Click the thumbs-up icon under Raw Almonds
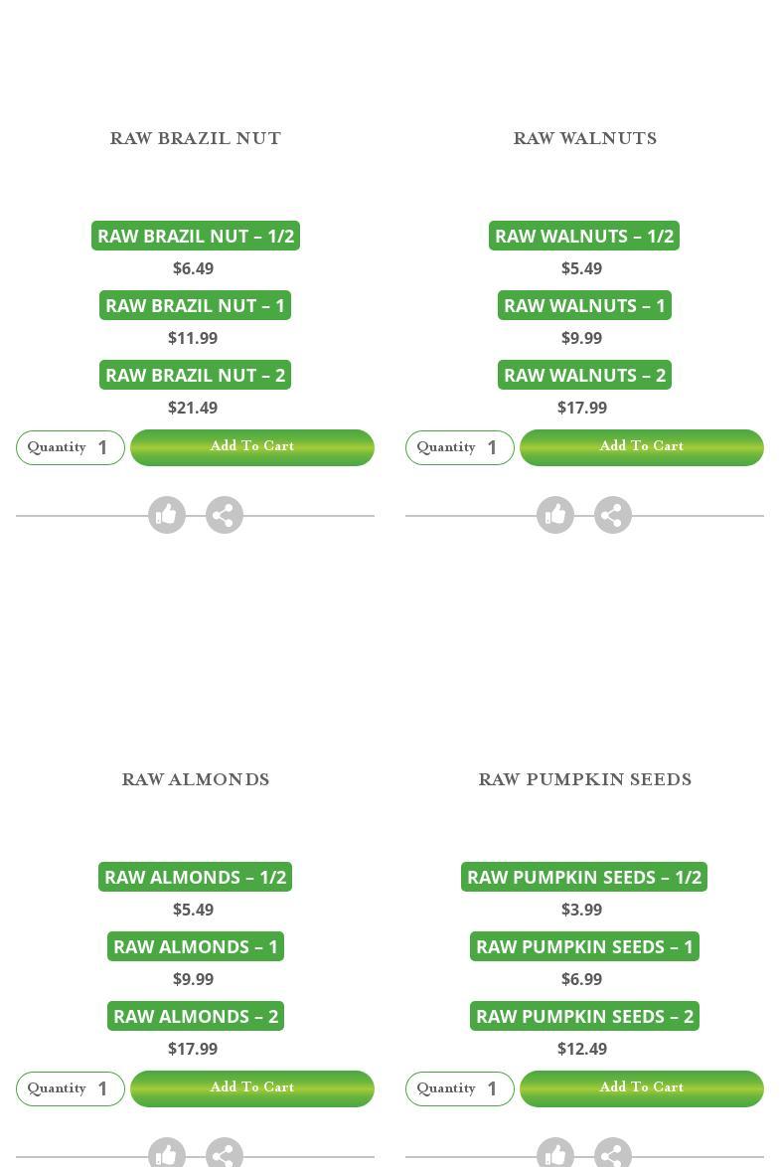 [x=167, y=1155]
